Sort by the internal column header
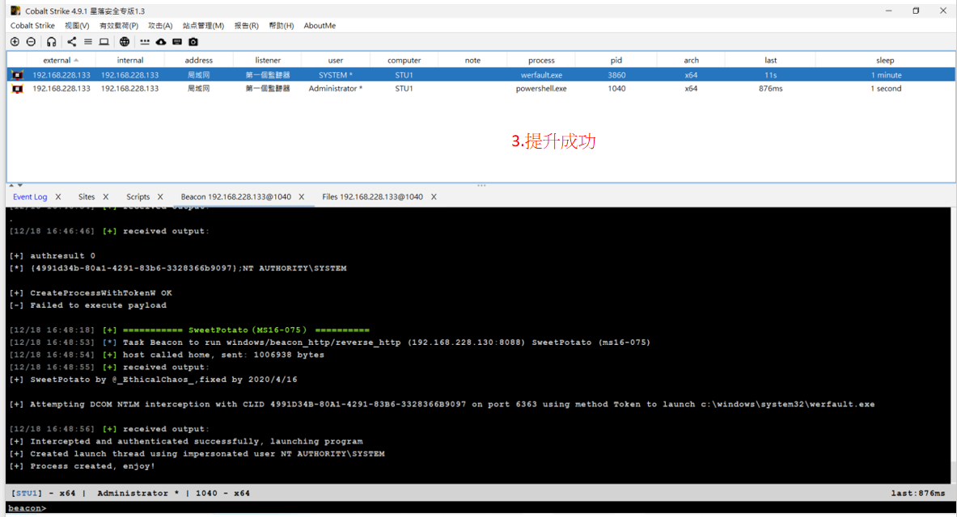 [130, 61]
